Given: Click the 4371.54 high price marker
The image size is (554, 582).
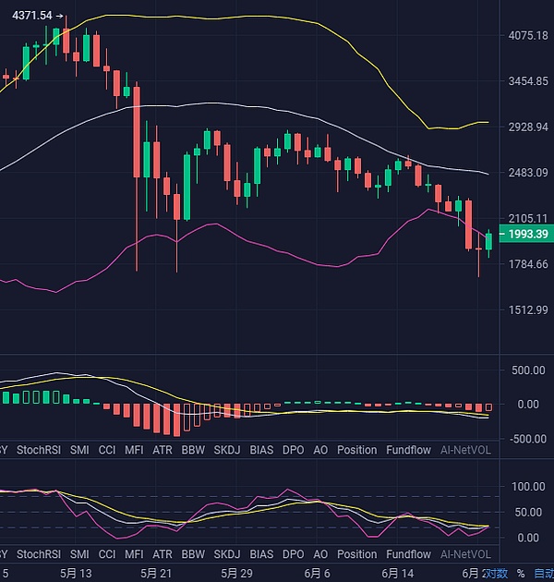Looking at the screenshot, I should 35,16.
